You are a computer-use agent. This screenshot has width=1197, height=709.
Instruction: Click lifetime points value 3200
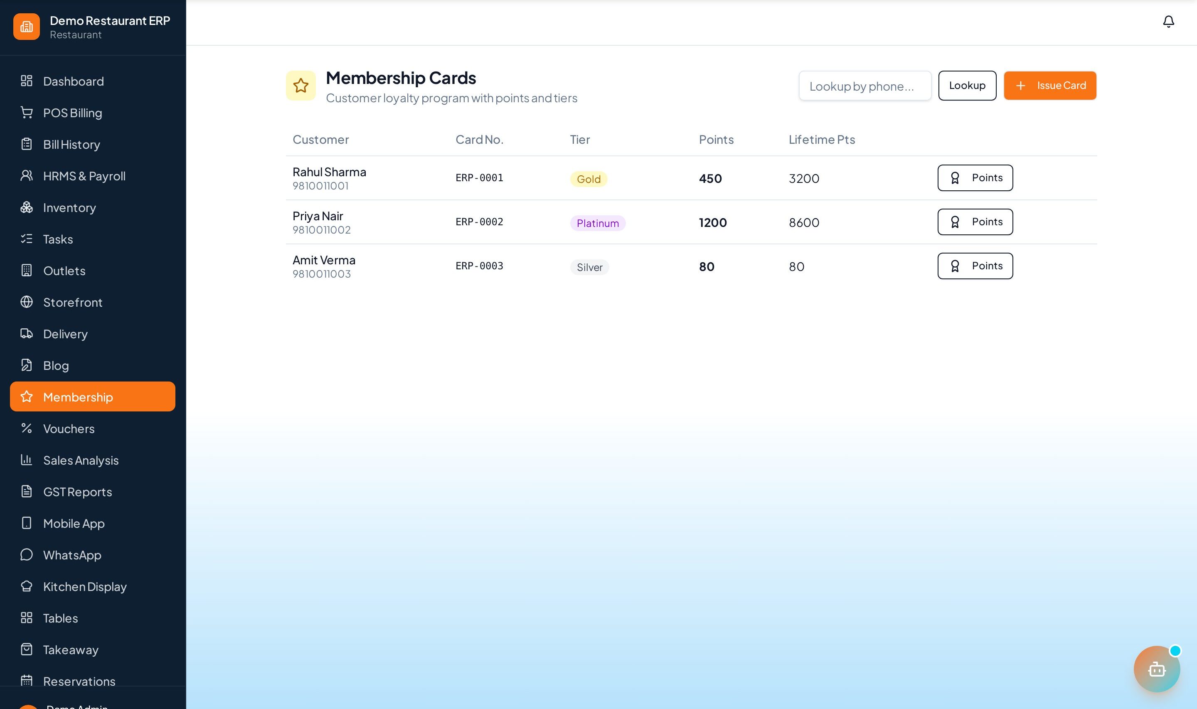804,179
